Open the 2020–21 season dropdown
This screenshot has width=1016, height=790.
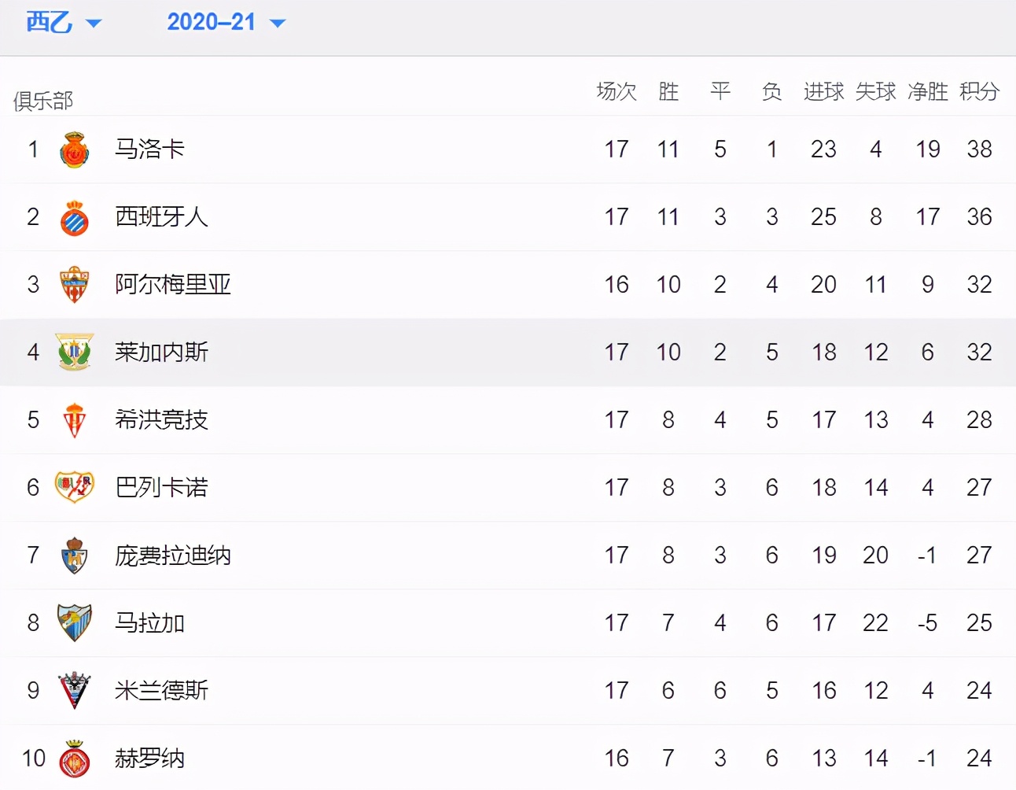[214, 22]
